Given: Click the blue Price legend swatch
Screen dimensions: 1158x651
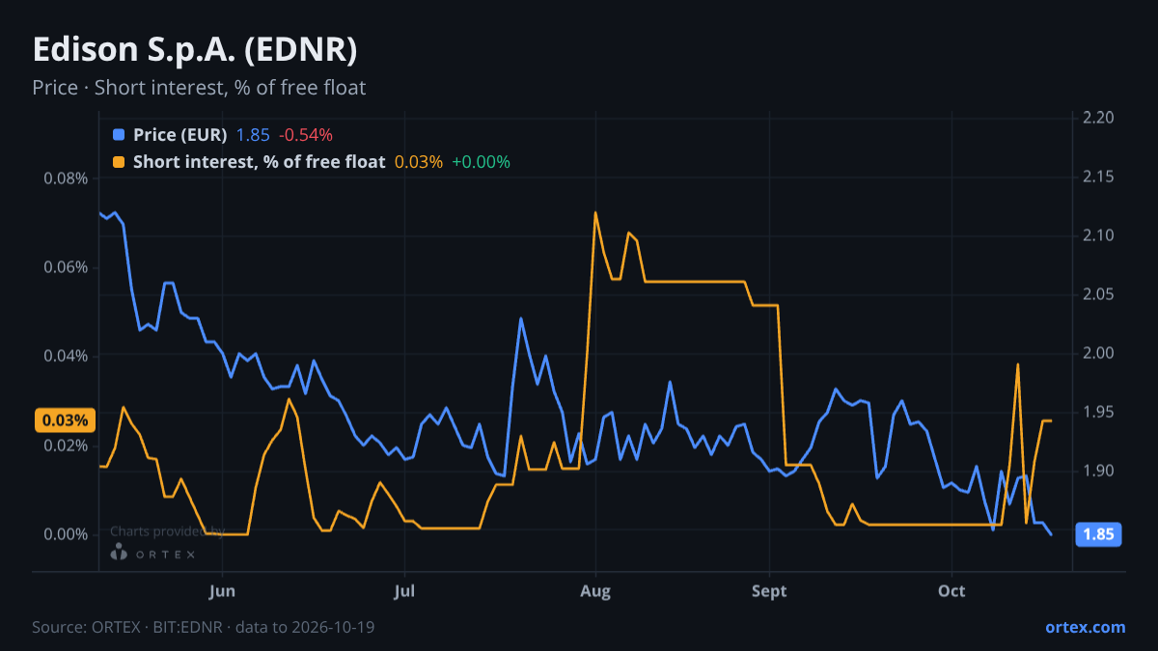Looking at the screenshot, I should pyautogui.click(x=119, y=135).
